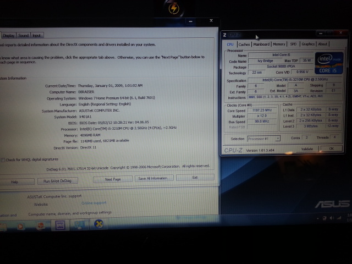Viewport: 352px width, 264px height.
Task: Click the Validate button in CPU-Z
Action: click(x=307, y=149)
